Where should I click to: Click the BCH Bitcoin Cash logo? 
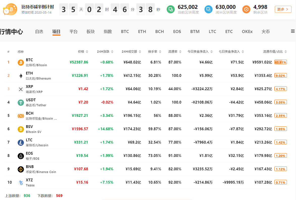[21, 116]
